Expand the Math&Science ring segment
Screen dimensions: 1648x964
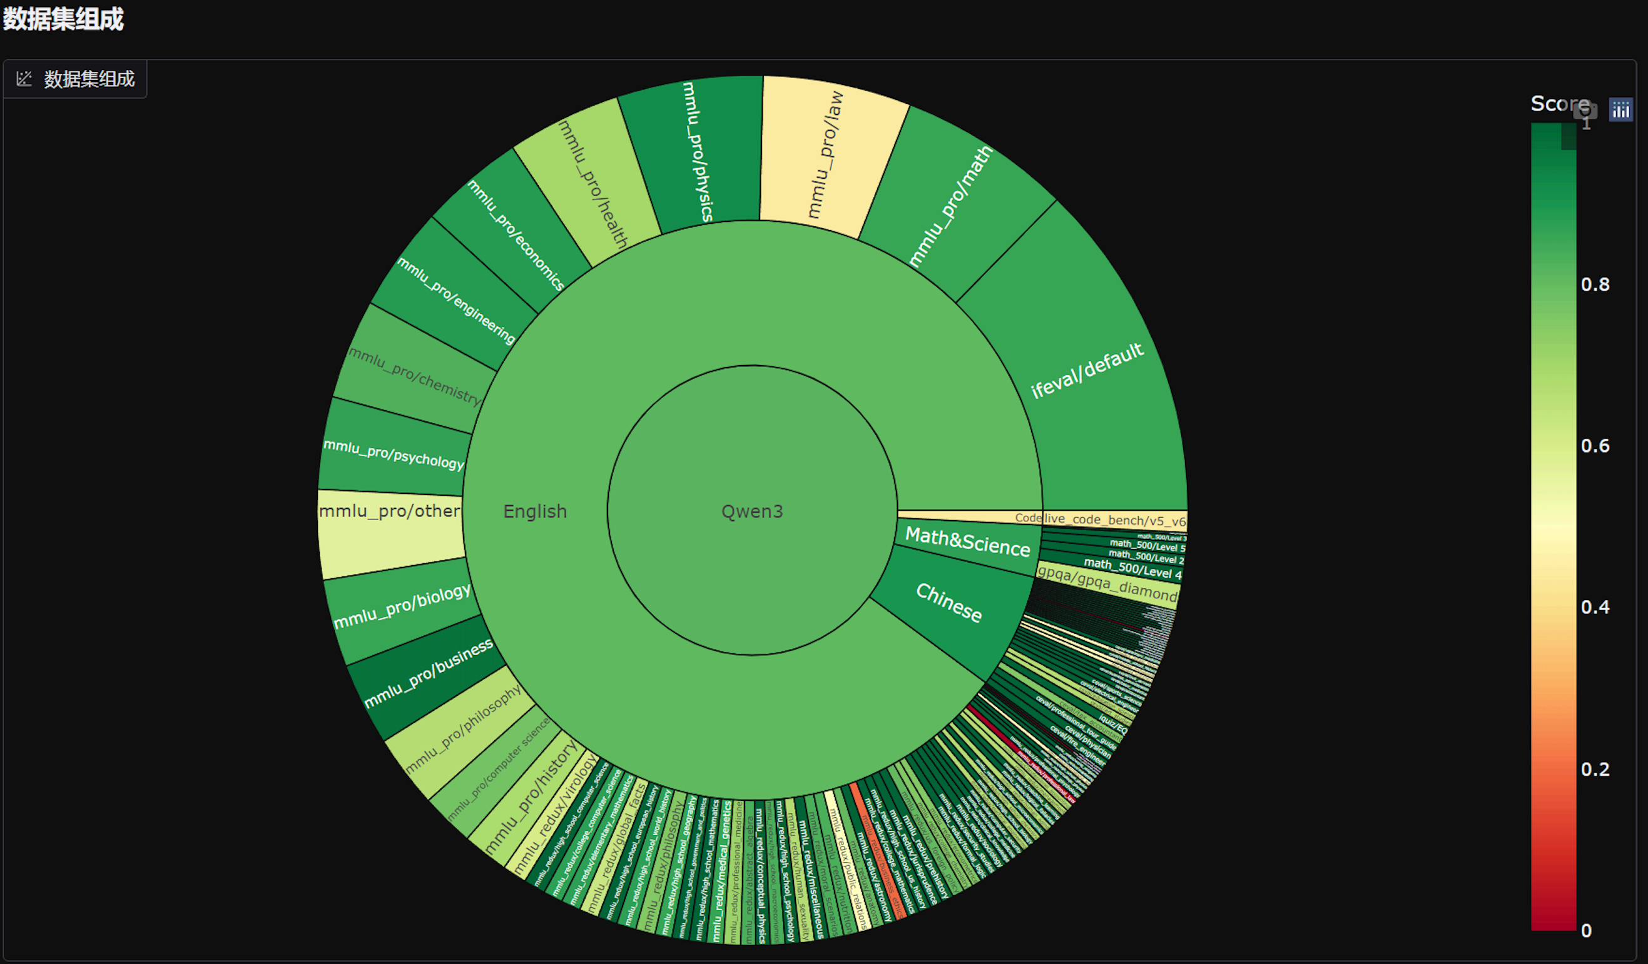[968, 543]
